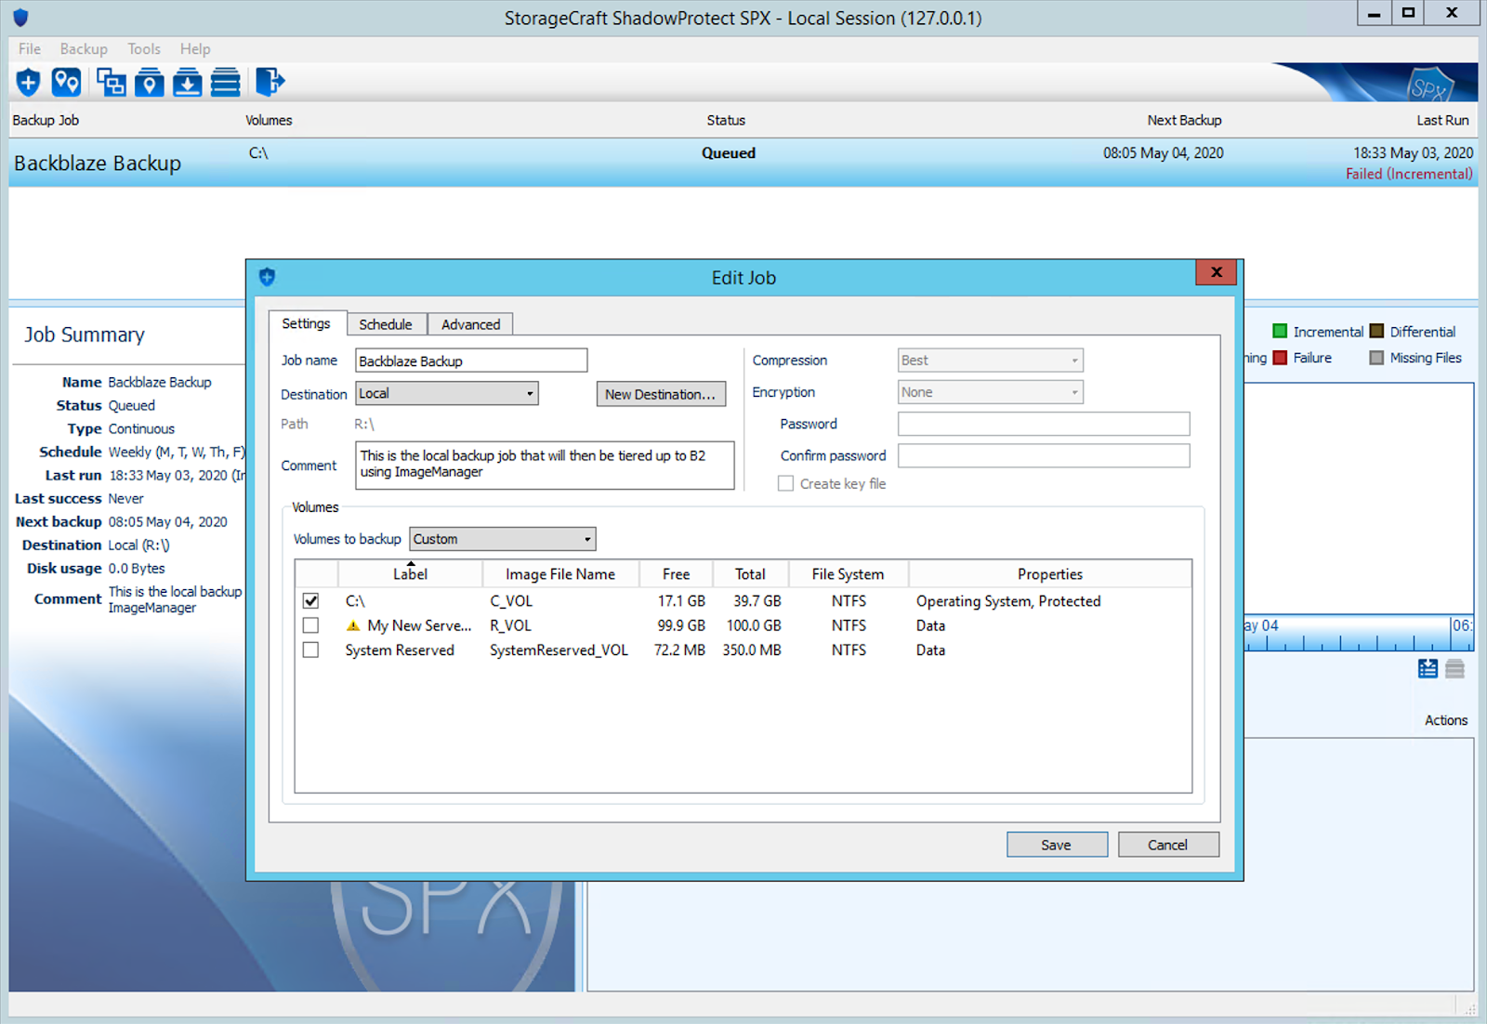This screenshot has height=1024, width=1487.
Task: Click the shield icon in Edit Job title
Action: 268,277
